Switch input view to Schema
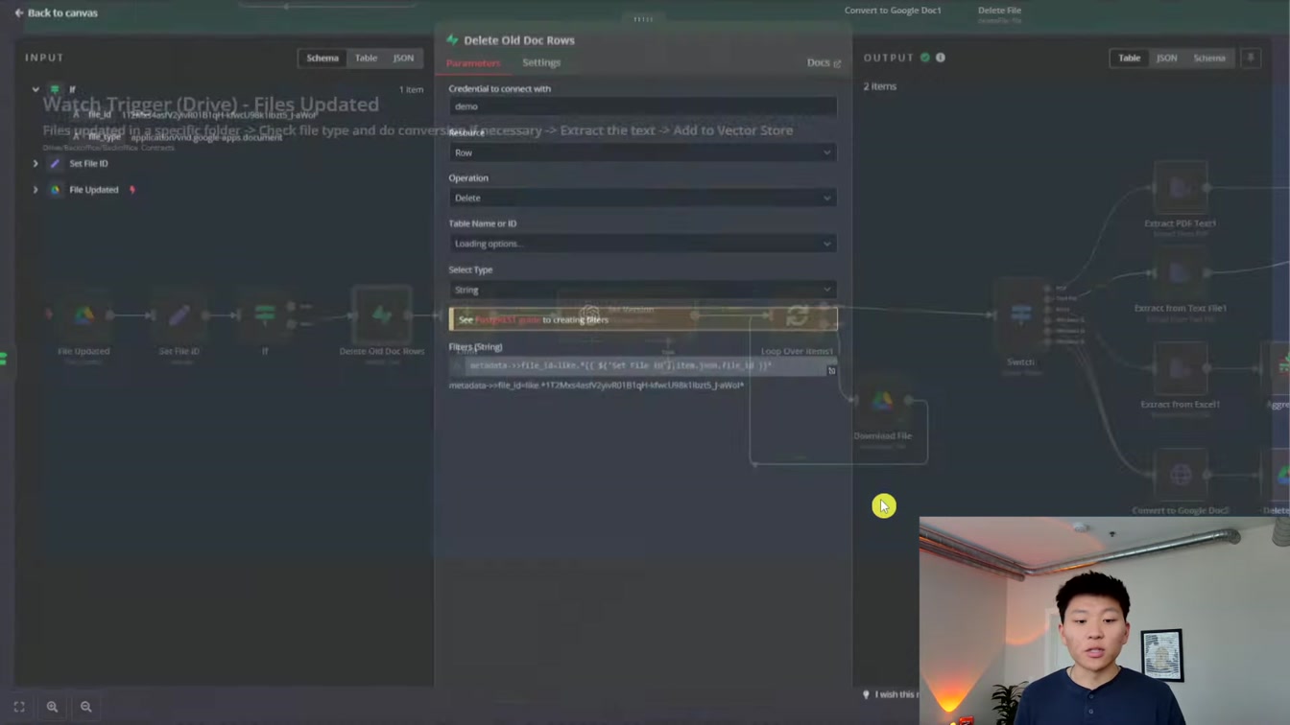 click(x=322, y=58)
